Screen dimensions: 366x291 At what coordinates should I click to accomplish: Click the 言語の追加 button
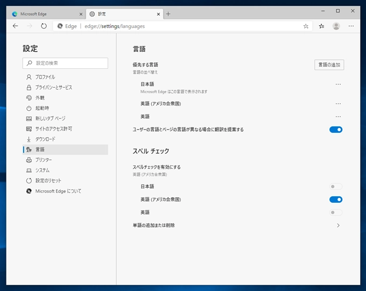coord(329,65)
